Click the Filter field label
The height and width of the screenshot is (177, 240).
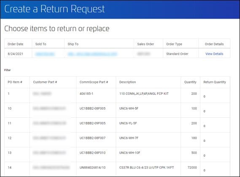click(x=7, y=70)
